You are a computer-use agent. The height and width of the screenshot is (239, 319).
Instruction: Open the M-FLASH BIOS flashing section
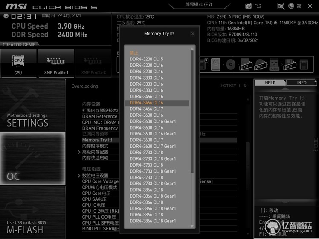(33, 213)
